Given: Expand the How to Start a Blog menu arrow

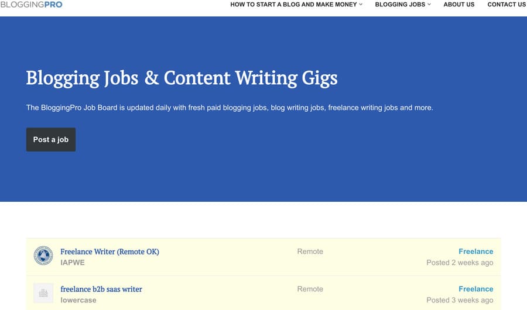Looking at the screenshot, I should click(361, 5).
